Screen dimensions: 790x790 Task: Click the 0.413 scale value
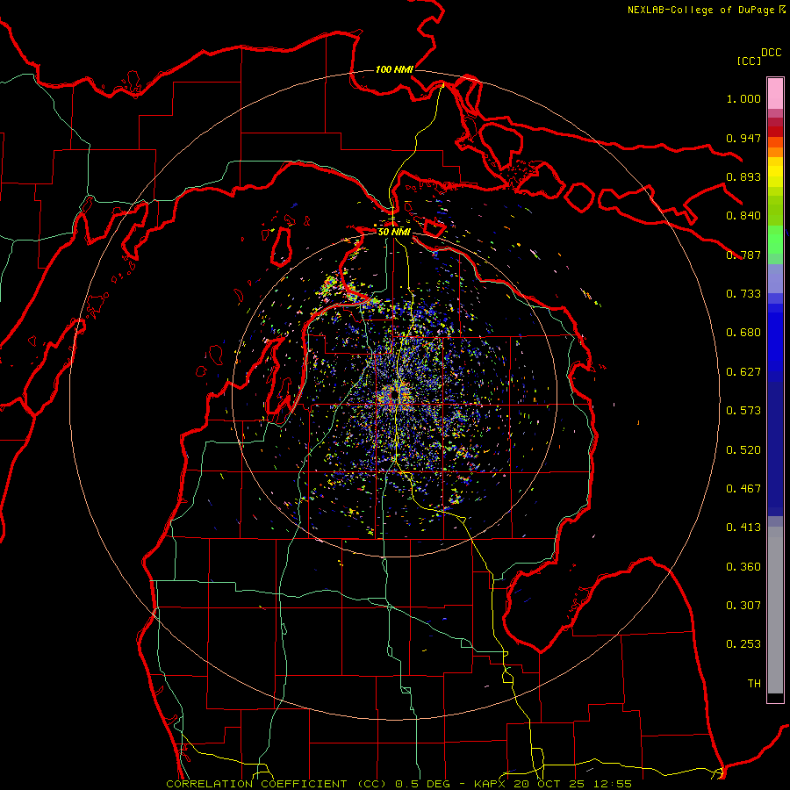point(743,528)
